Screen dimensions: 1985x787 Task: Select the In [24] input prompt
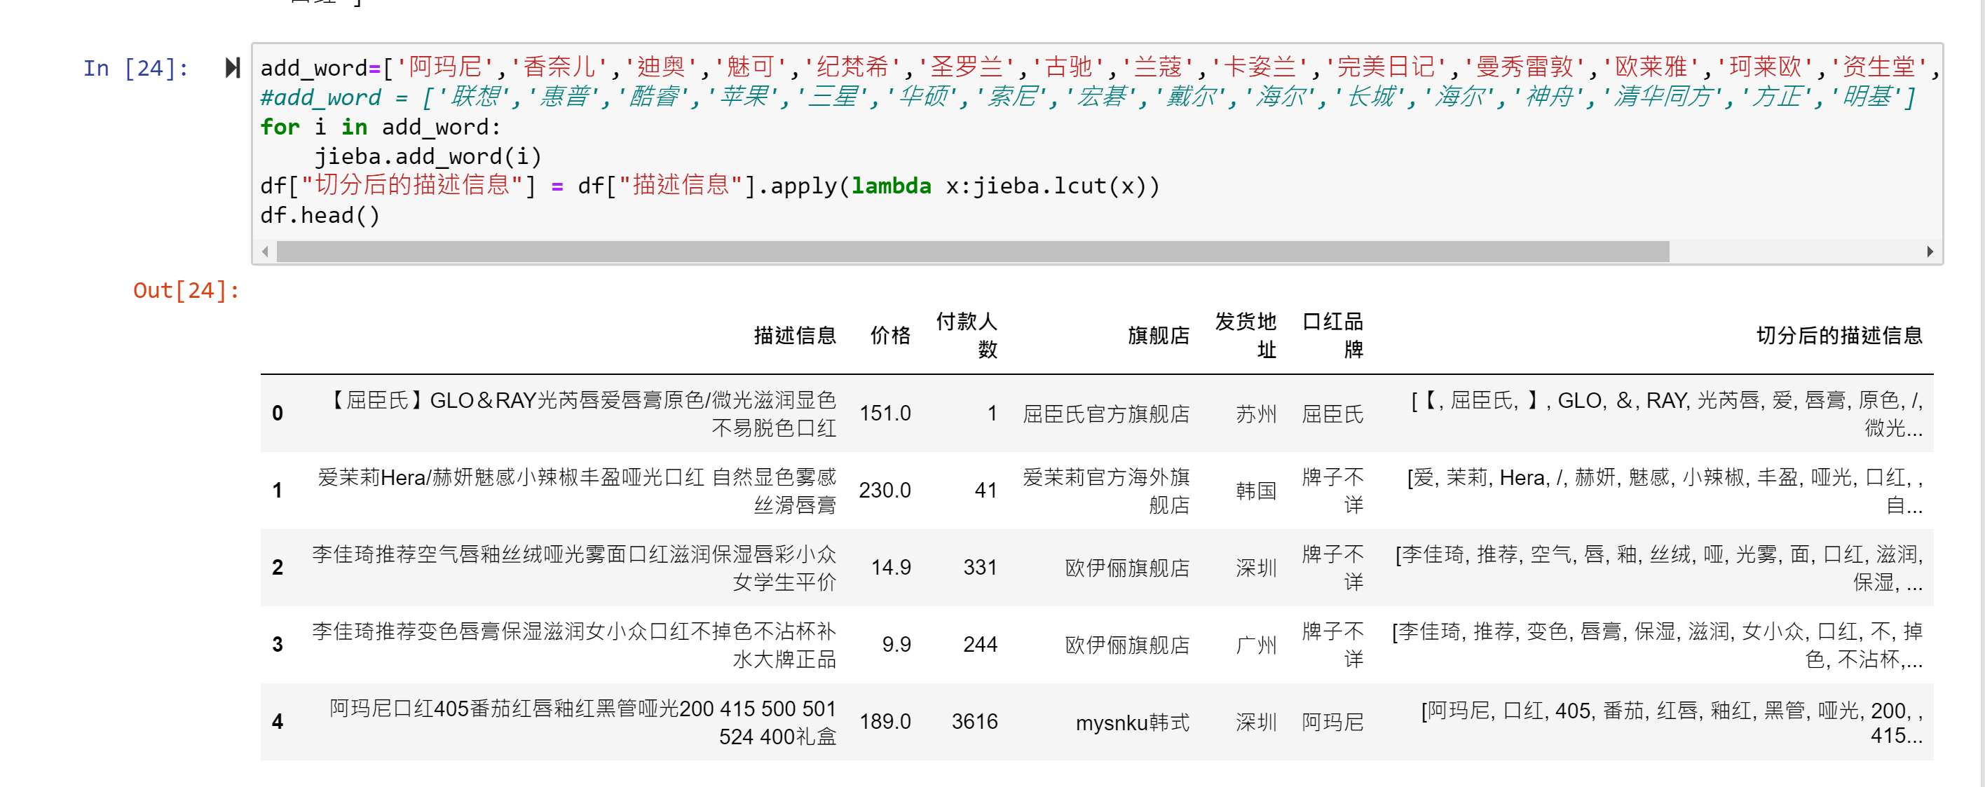135,68
